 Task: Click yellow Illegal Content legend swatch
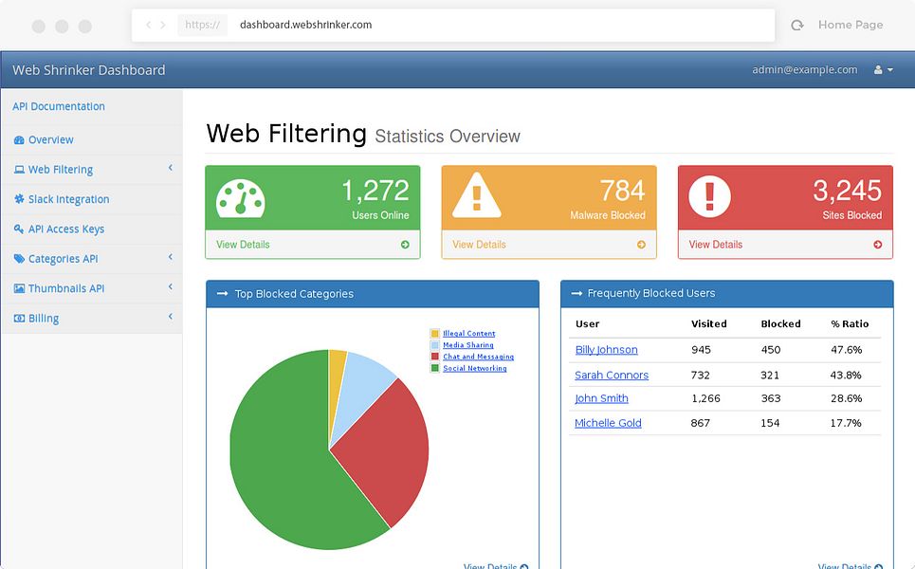point(434,333)
